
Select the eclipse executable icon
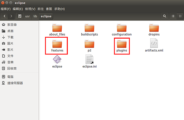pyautogui.click(x=57, y=59)
